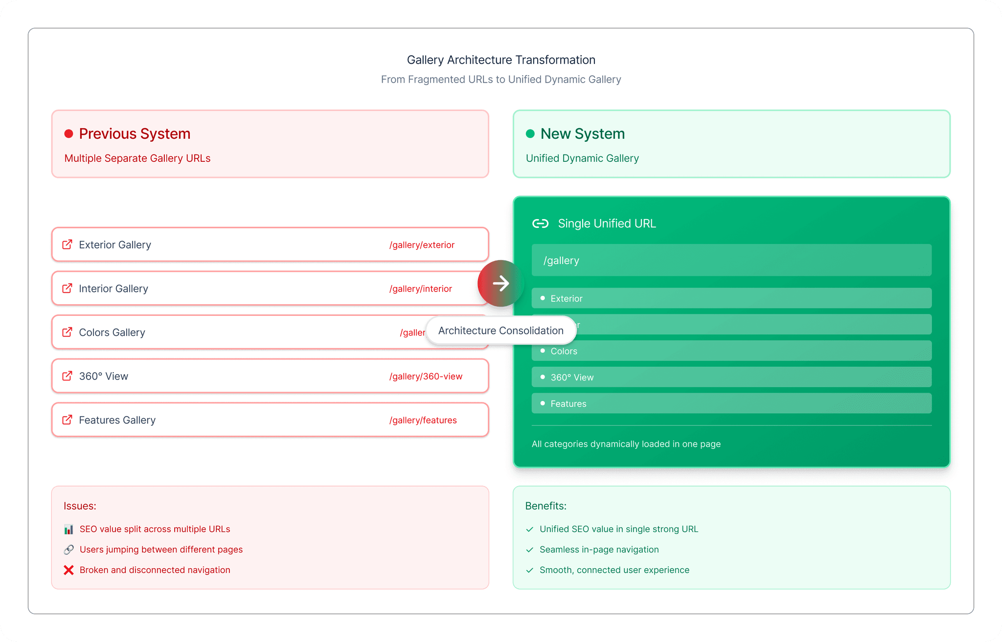
Task: Click the green dot beside New System
Action: click(530, 134)
